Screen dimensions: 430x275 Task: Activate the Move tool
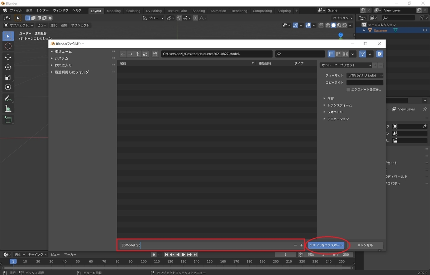(x=8, y=57)
